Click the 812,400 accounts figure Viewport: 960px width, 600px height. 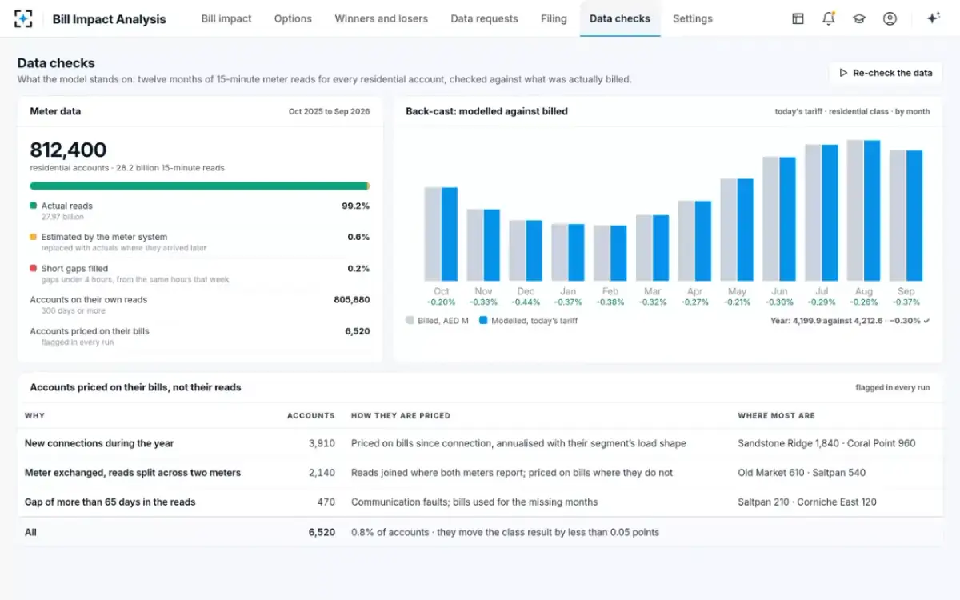[68, 150]
